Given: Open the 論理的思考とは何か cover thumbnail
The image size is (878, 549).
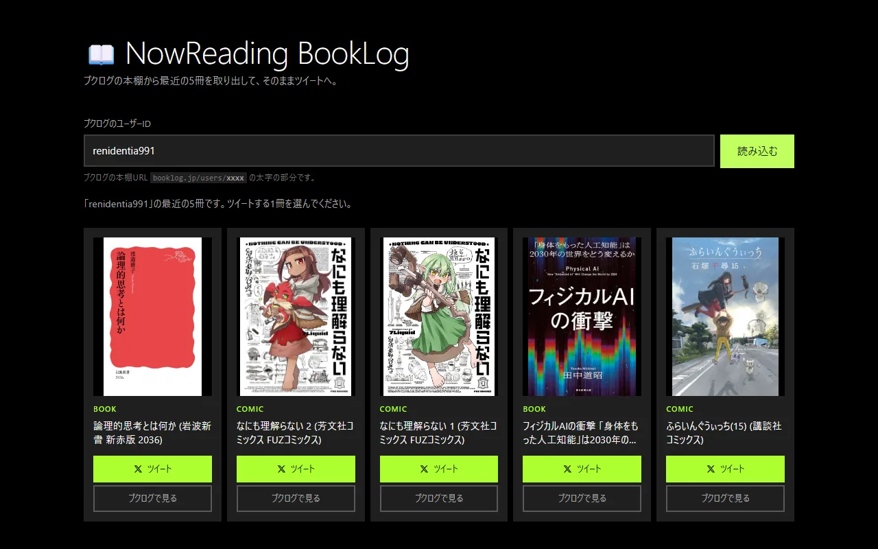Looking at the screenshot, I should 152,316.
